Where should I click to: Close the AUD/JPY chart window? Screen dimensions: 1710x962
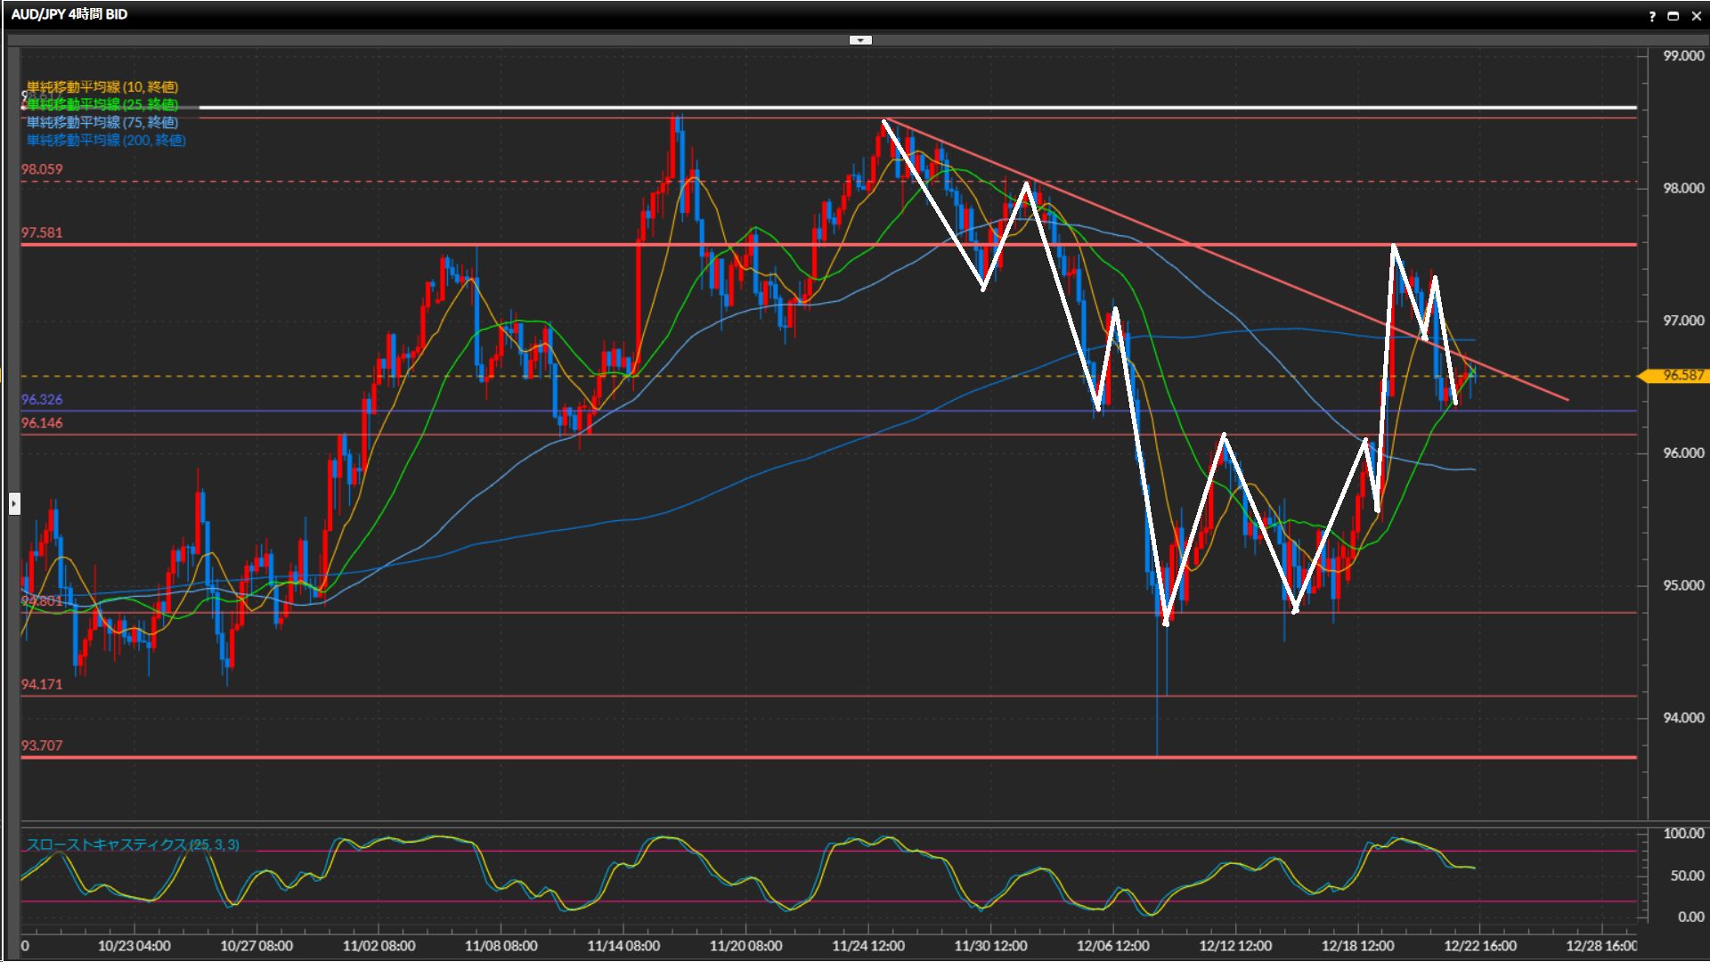1696,16
